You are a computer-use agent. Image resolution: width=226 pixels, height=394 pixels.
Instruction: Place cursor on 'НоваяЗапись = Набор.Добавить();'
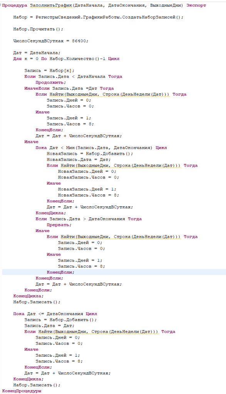point(90,154)
